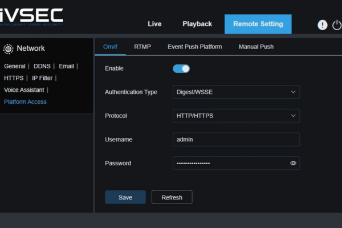Switch to the RTMP tab
Image resolution: width=342 pixels, height=228 pixels.
coord(142,47)
